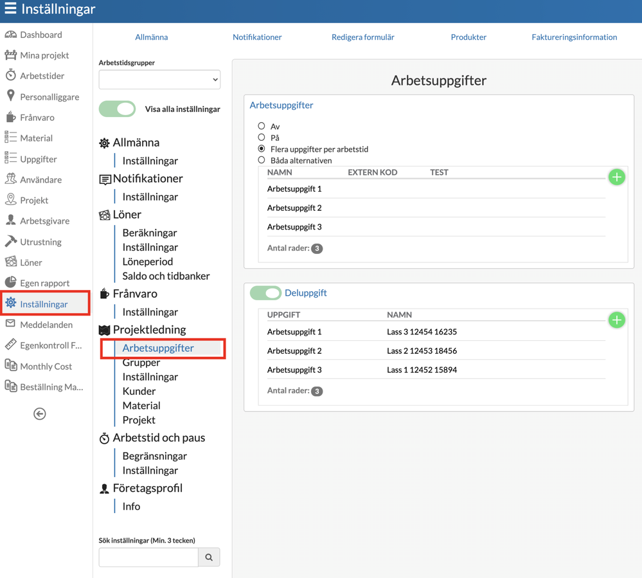Open Personalliggare location pin icon

coord(11,95)
